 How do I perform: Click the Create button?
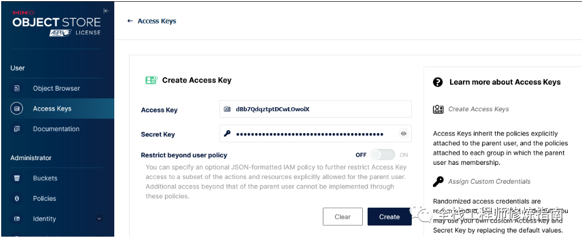click(389, 217)
